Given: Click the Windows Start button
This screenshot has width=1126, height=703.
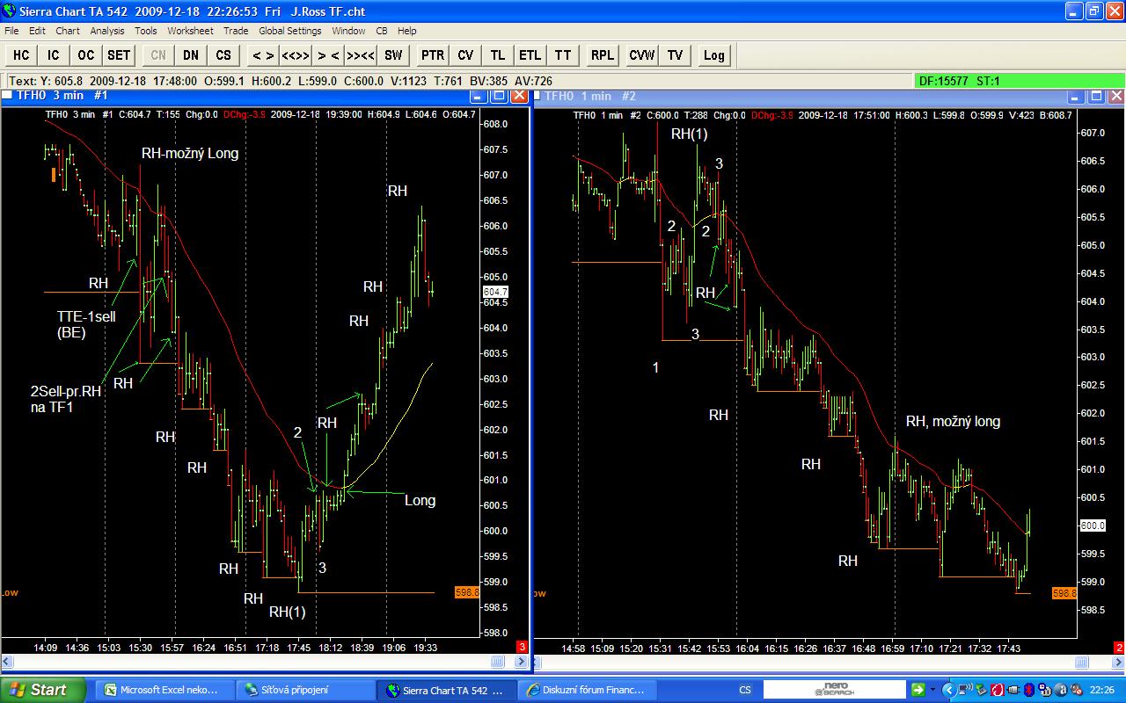Looking at the screenshot, I should click(x=42, y=690).
